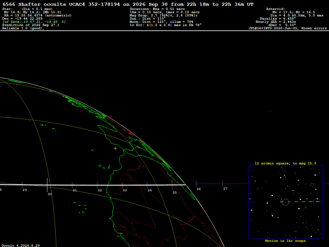The height and width of the screenshot is (247, 329).
Task: Click minute 36 marker on dashed path
Action: (196, 184)
